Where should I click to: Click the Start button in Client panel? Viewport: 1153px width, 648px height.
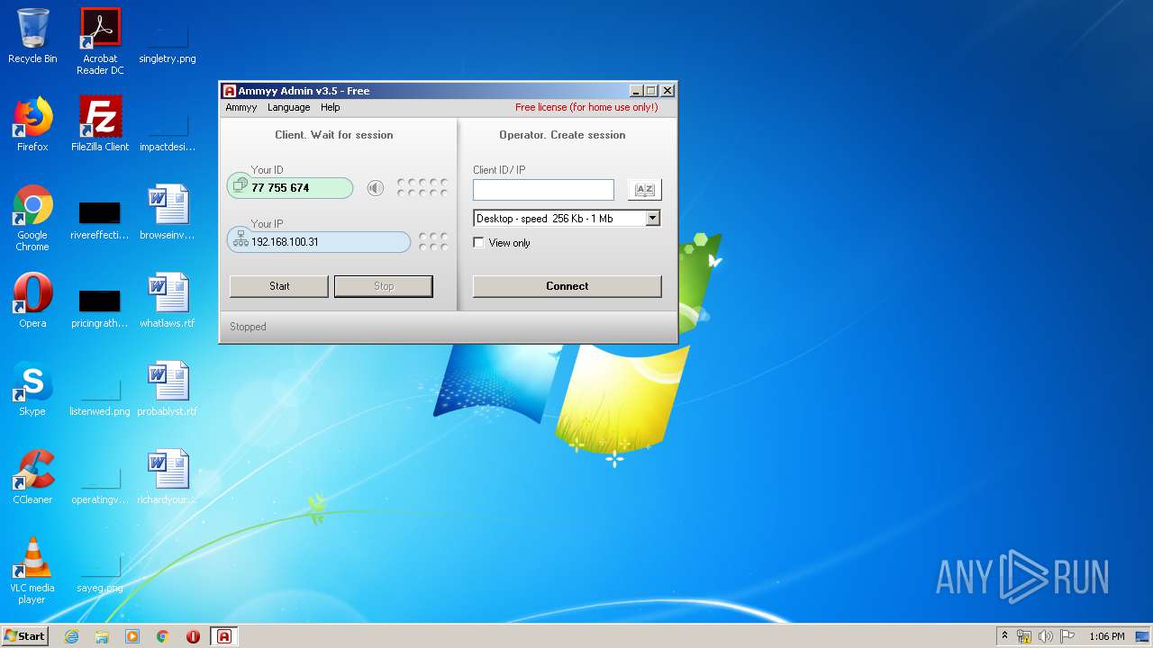coord(279,286)
